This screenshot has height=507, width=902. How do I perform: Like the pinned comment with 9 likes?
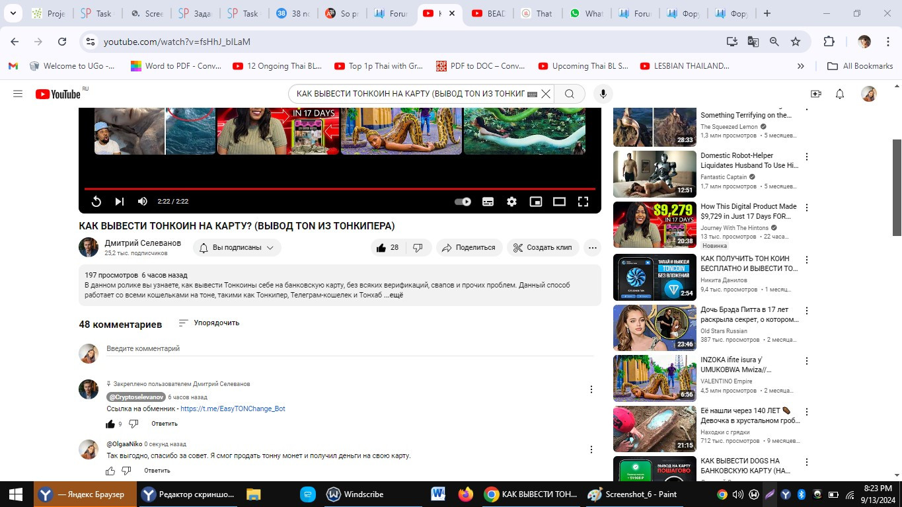110,424
